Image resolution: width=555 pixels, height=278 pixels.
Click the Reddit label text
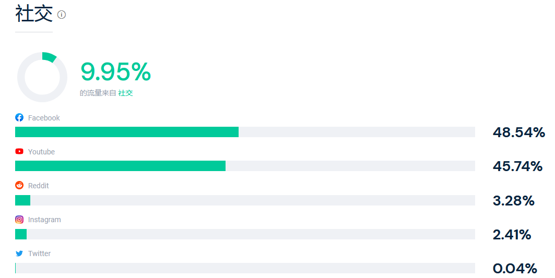(39, 186)
